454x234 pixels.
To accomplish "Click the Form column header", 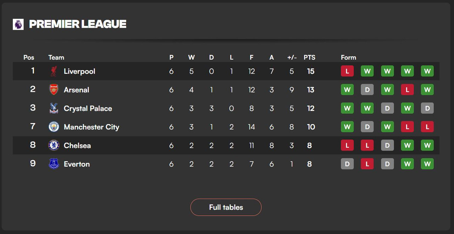I will 348,57.
